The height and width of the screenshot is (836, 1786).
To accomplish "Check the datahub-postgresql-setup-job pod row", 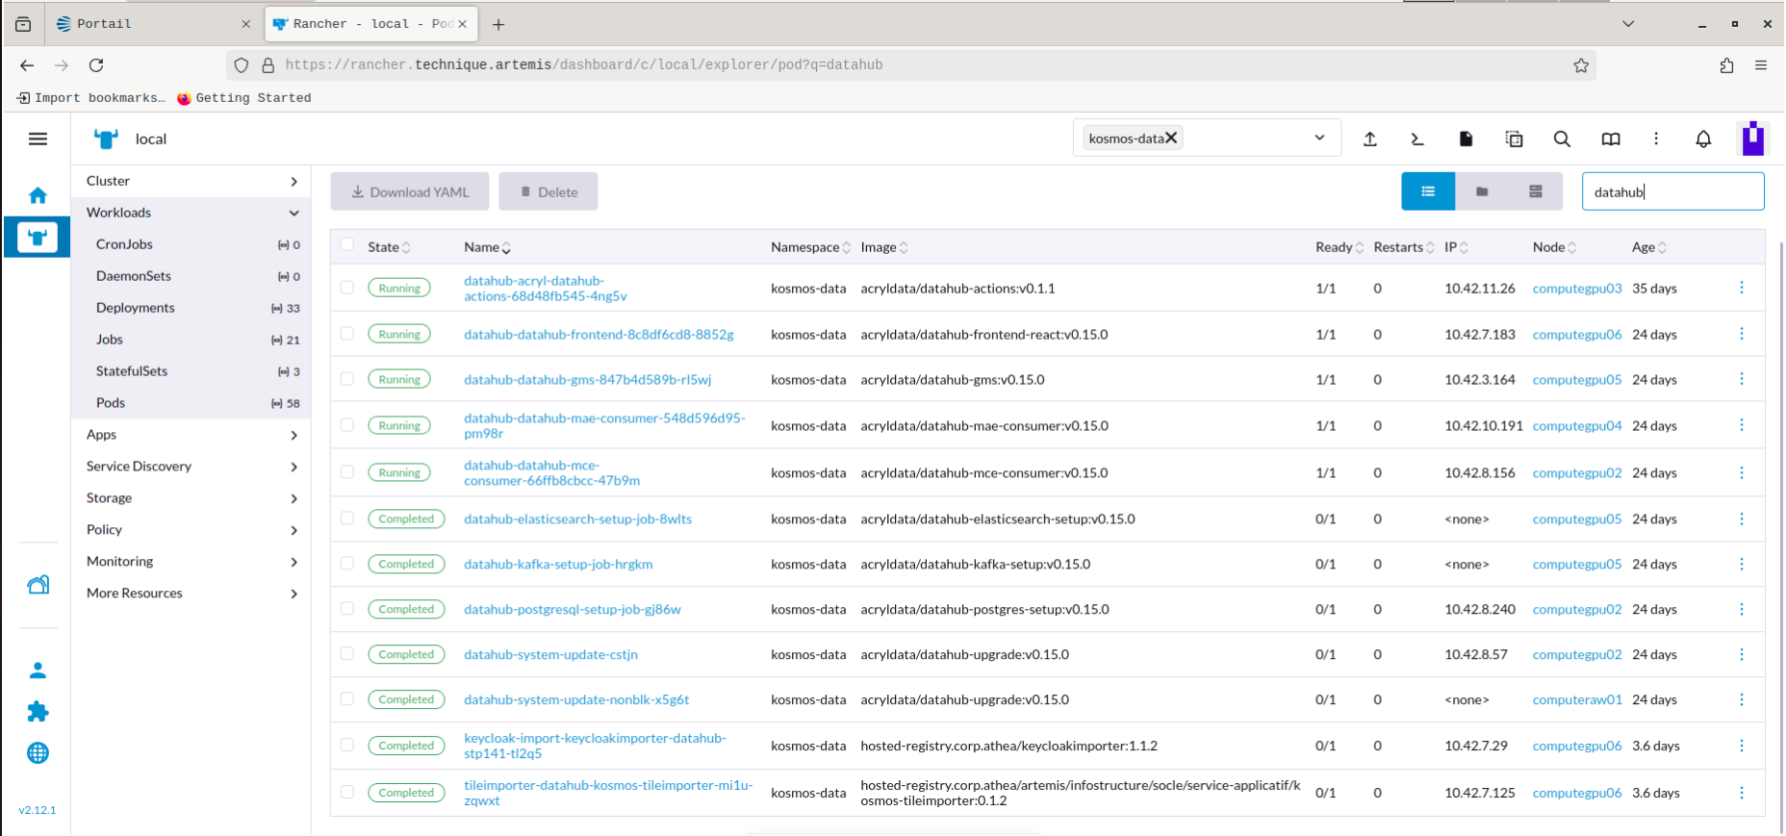I will 347,608.
